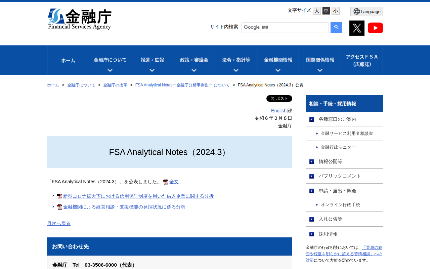The width and height of the screenshot is (430, 269).
Task: Open 金融機関による経営相談・支援機能 analysis link
Action: pos(124,207)
